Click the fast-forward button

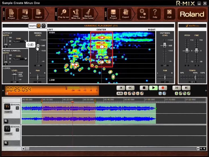tap(177, 88)
